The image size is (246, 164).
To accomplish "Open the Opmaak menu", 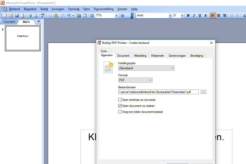I will 74,9.
